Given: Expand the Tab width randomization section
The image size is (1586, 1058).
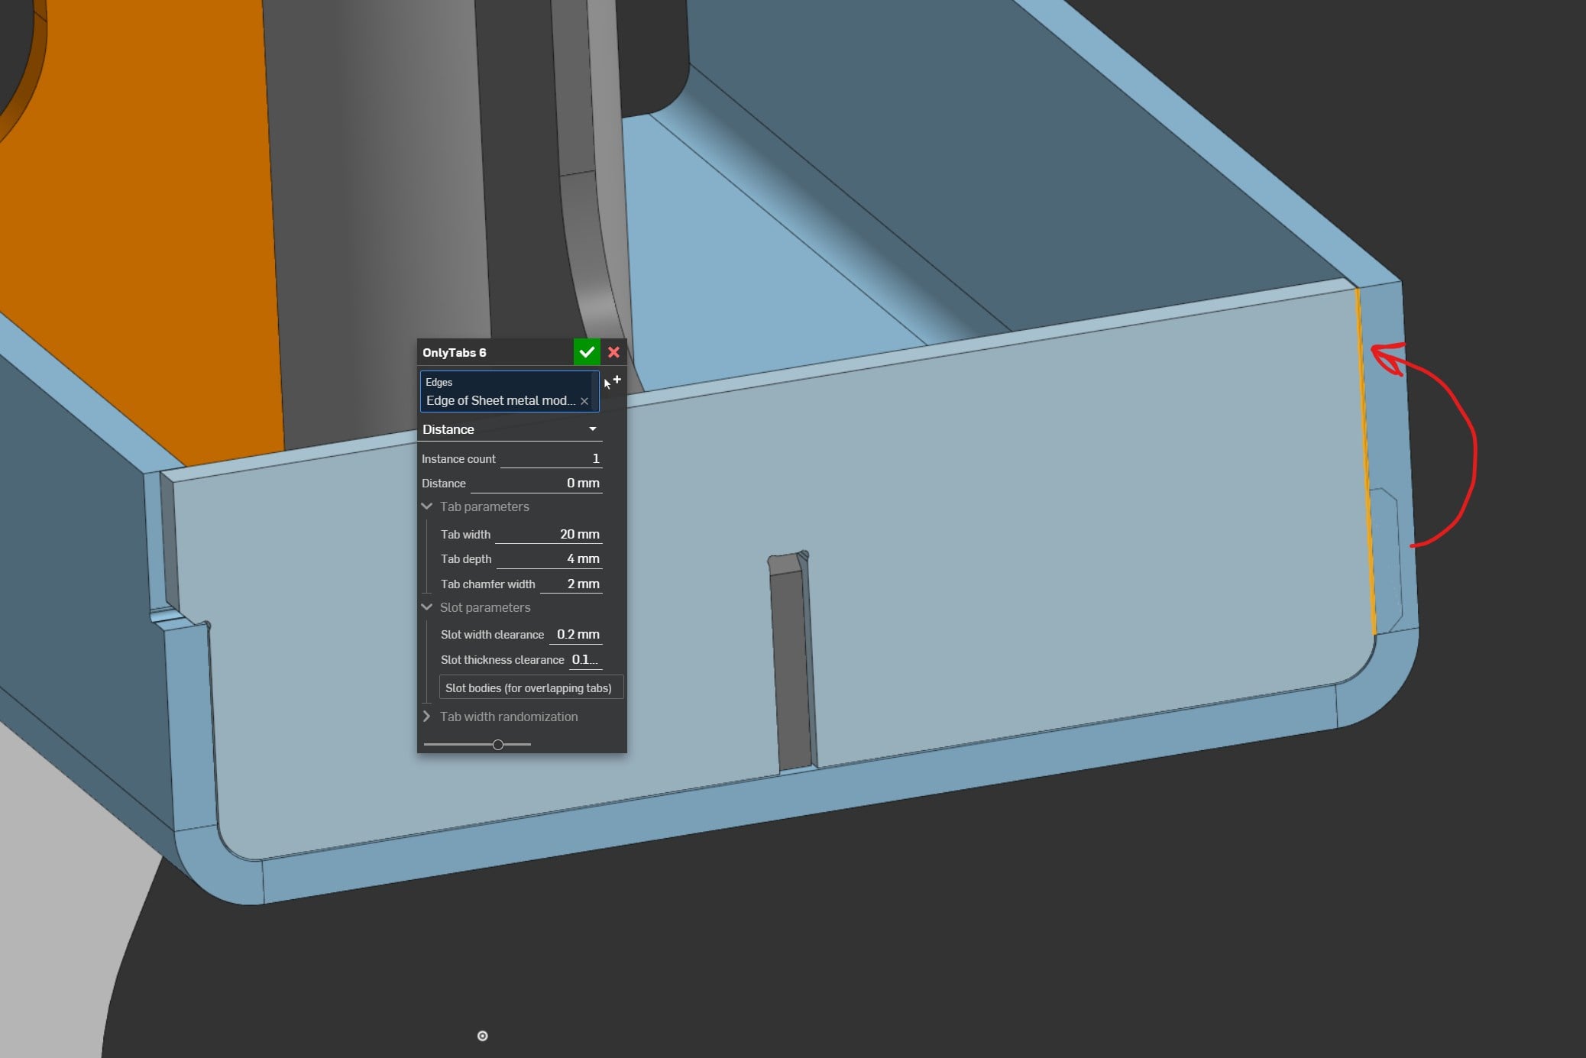Looking at the screenshot, I should (427, 717).
